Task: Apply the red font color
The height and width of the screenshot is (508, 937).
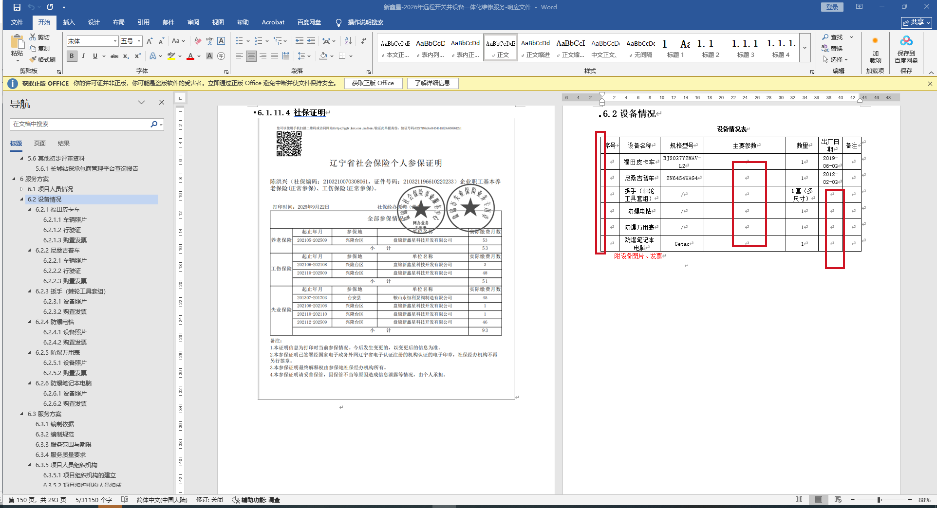Action: click(190, 56)
